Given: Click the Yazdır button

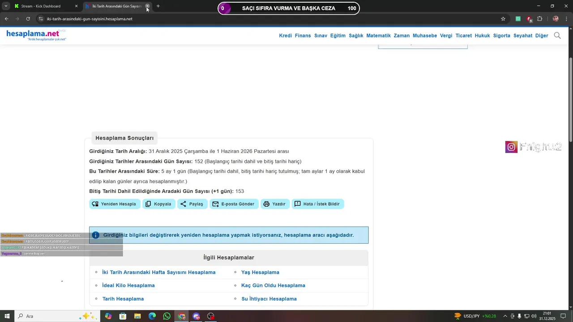Looking at the screenshot, I should tap(275, 204).
